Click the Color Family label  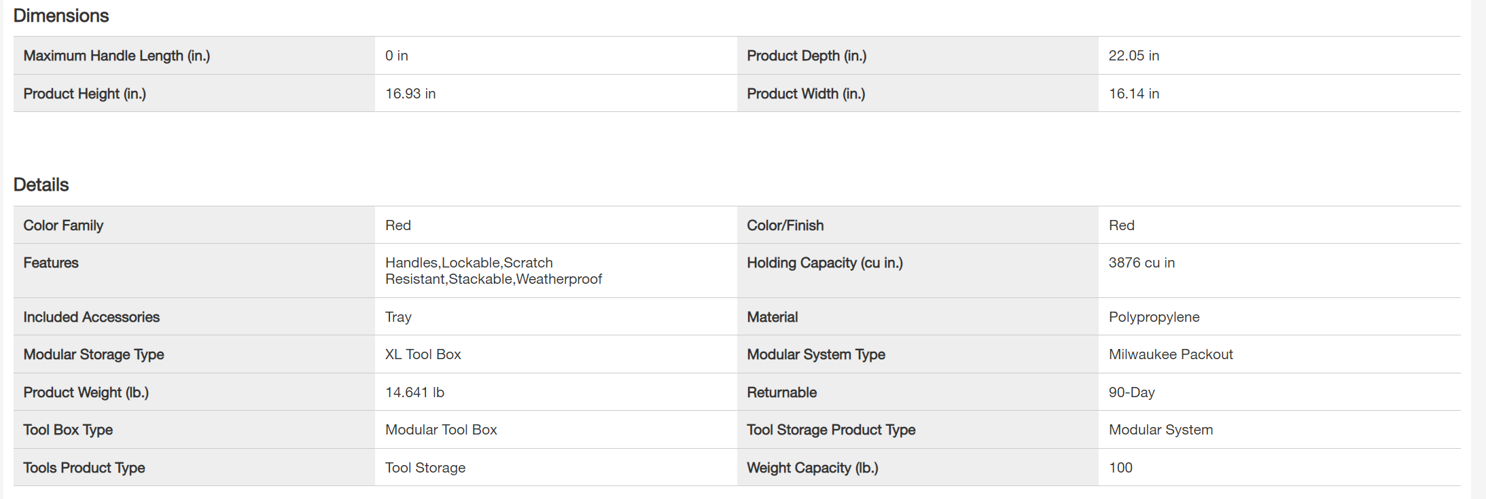[x=63, y=225]
